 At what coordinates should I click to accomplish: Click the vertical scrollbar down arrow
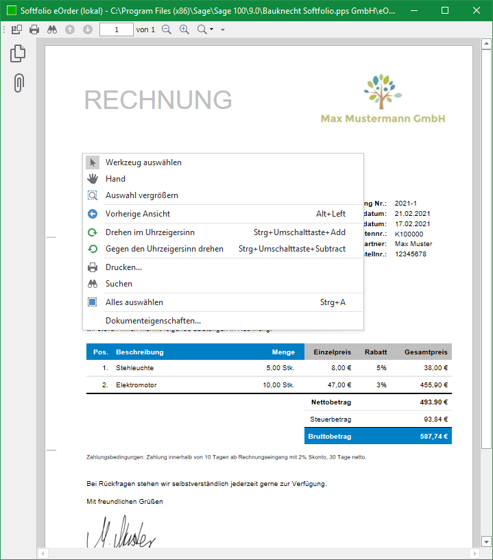click(x=485, y=541)
